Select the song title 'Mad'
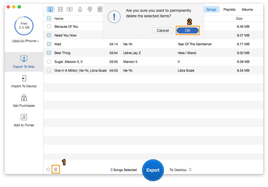The height and width of the screenshot is (187, 268). click(58, 44)
